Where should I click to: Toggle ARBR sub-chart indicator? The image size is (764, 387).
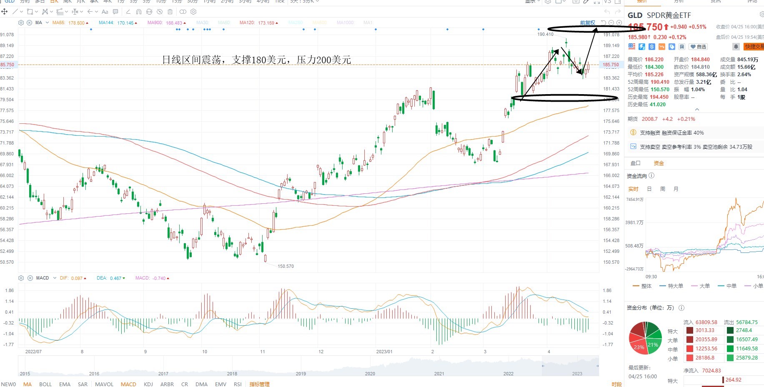167,384
